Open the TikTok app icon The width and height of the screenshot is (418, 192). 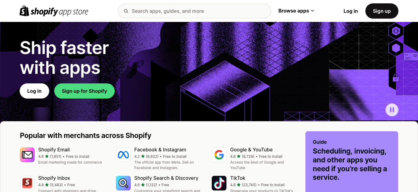pos(219,183)
